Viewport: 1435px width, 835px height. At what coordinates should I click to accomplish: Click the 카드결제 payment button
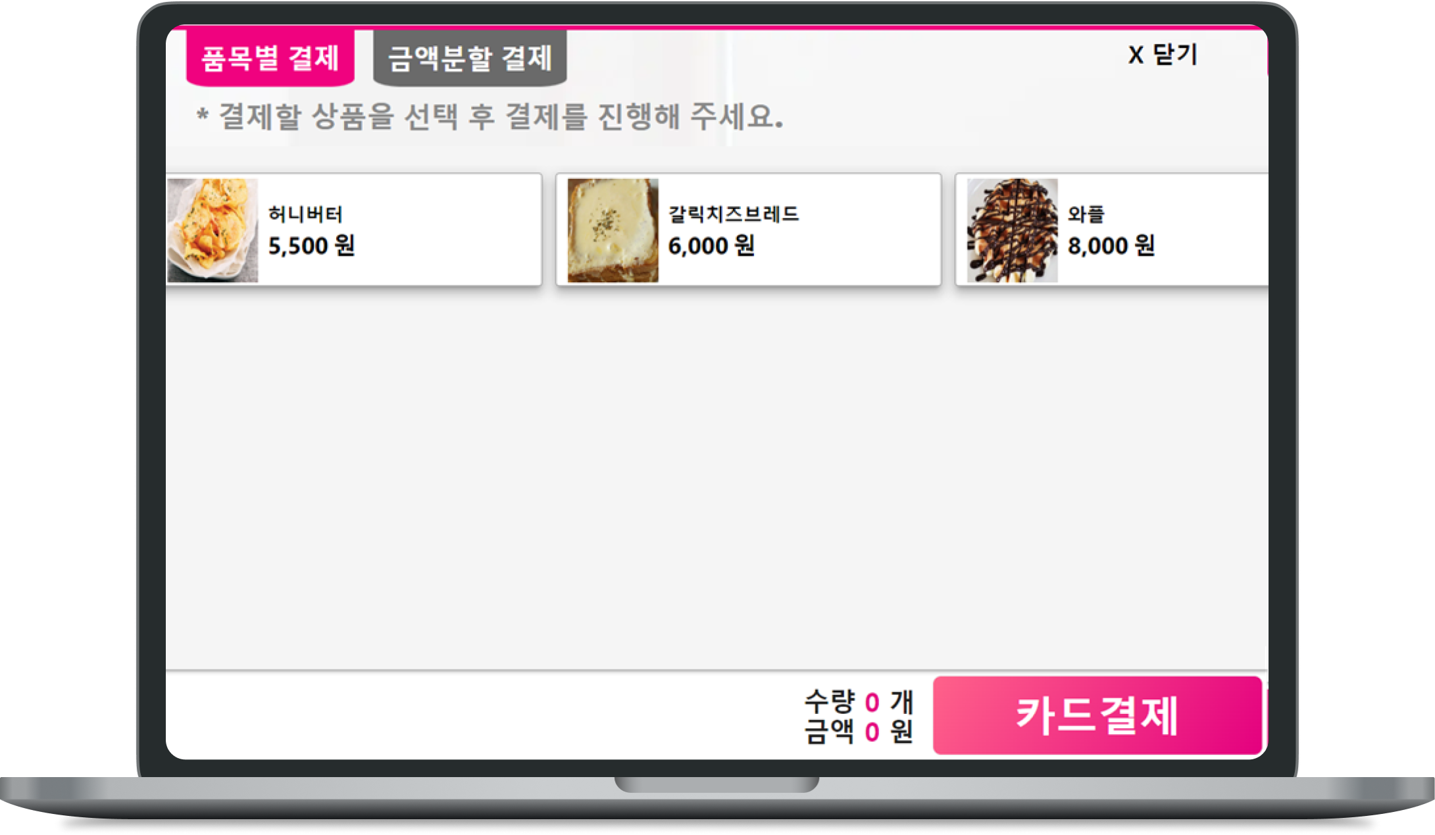(1097, 715)
